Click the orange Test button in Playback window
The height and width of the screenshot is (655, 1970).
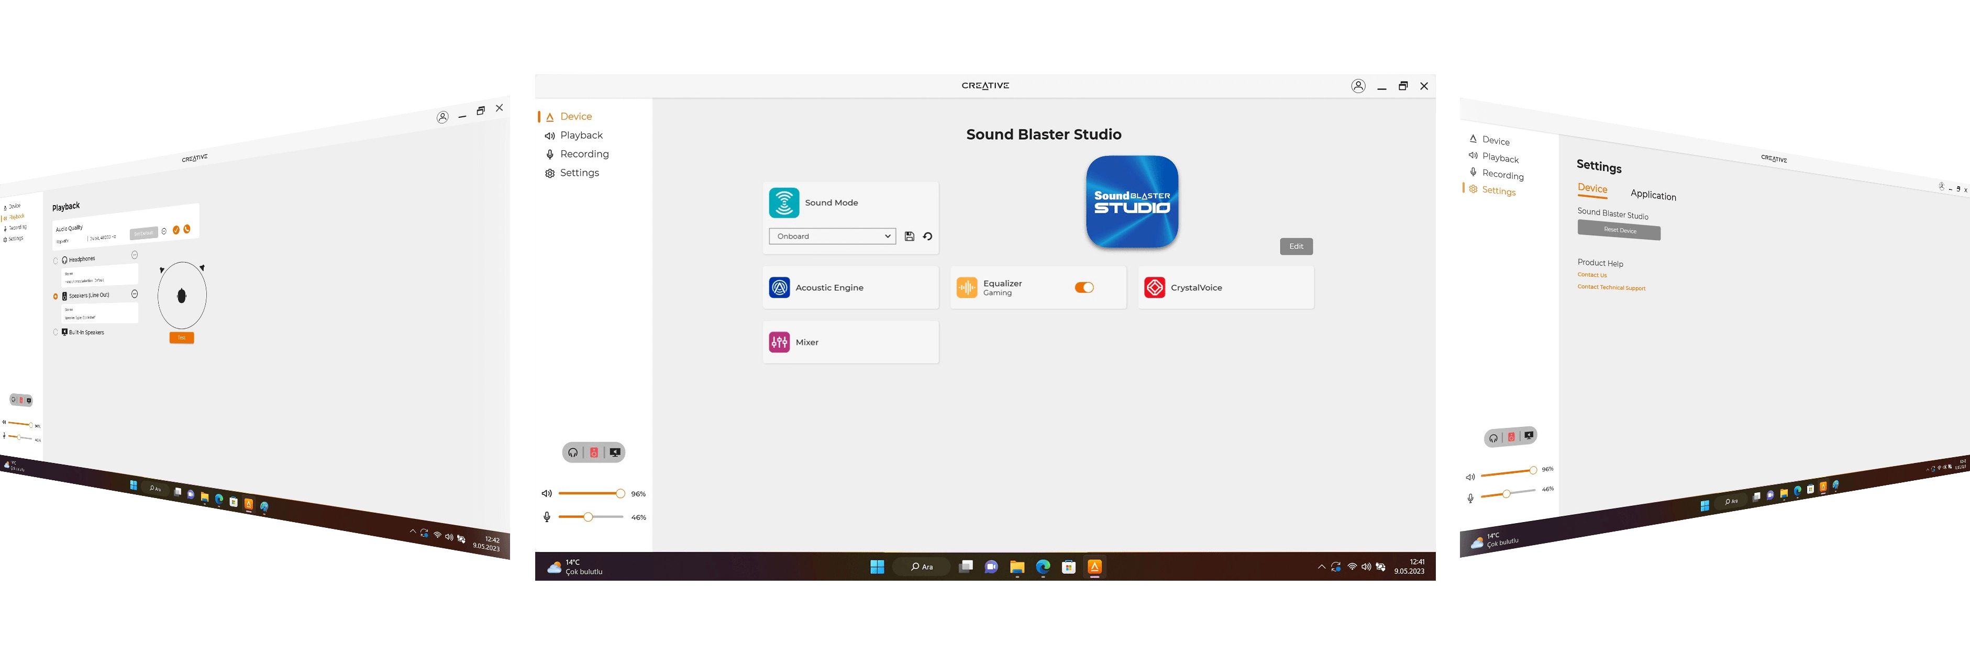tap(181, 337)
